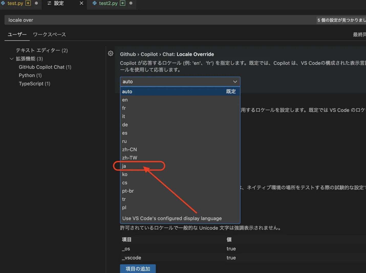Click the 項目の追加 button
The height and width of the screenshot is (273, 366).
138,269
